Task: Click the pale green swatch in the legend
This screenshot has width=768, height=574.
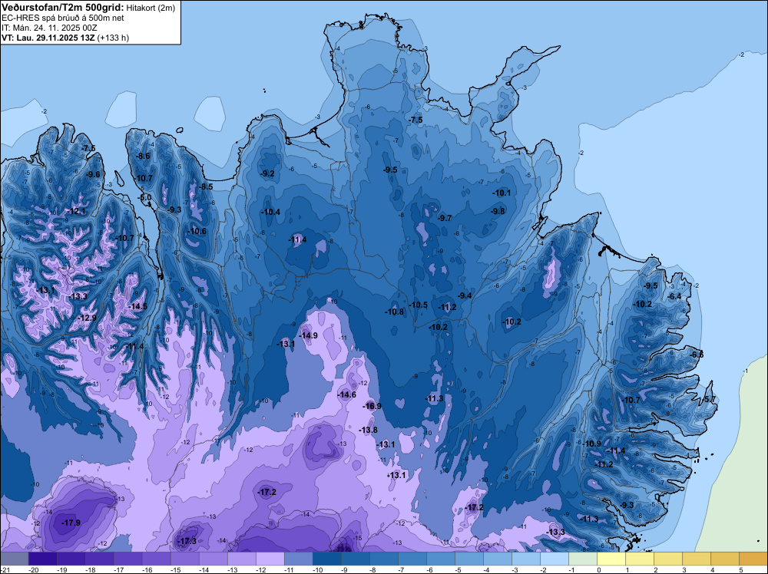Action: pyautogui.click(x=584, y=559)
